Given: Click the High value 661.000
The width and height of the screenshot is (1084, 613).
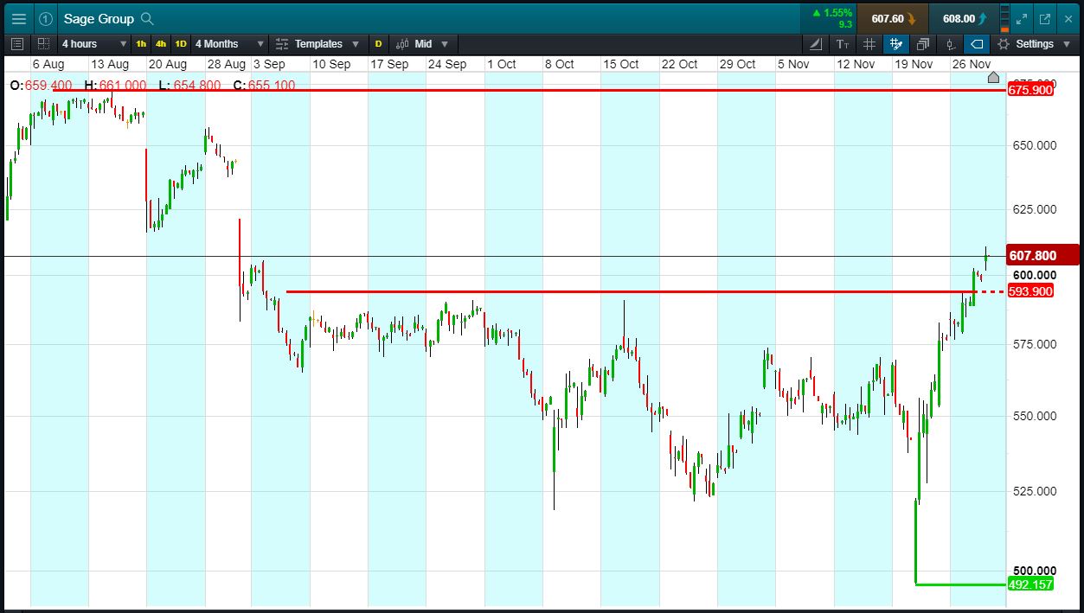Looking at the screenshot, I should 122,86.
